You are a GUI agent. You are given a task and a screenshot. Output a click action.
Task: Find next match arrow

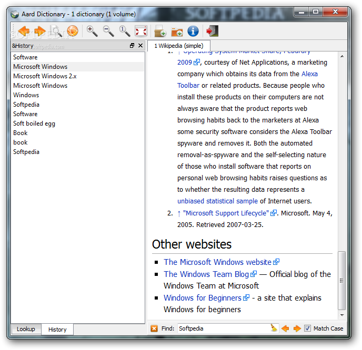297,328
